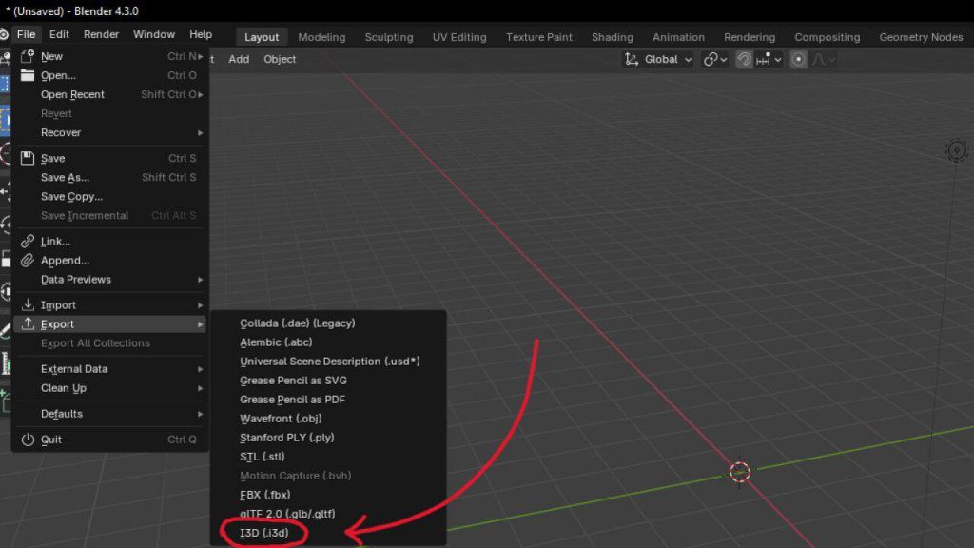Select the I3D (.i3d) export format

(264, 533)
